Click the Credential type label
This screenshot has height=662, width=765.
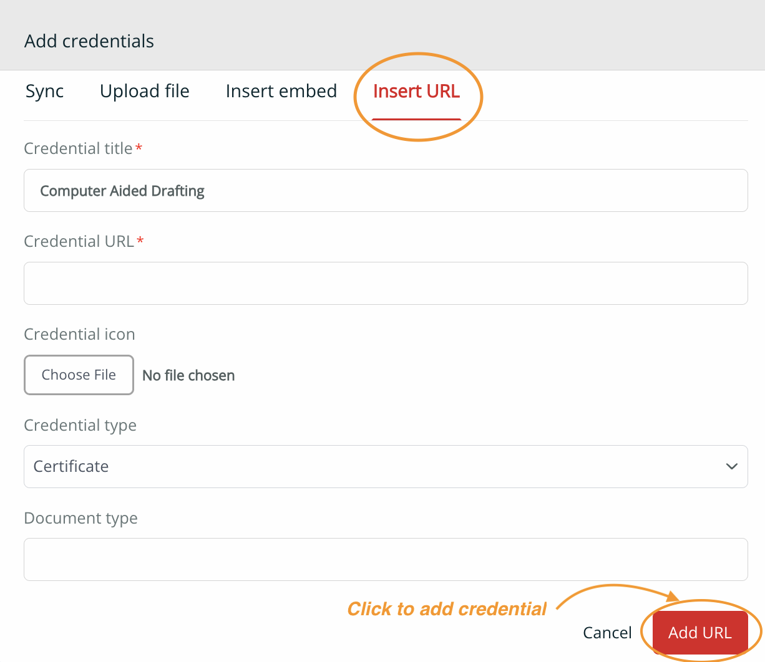click(80, 425)
